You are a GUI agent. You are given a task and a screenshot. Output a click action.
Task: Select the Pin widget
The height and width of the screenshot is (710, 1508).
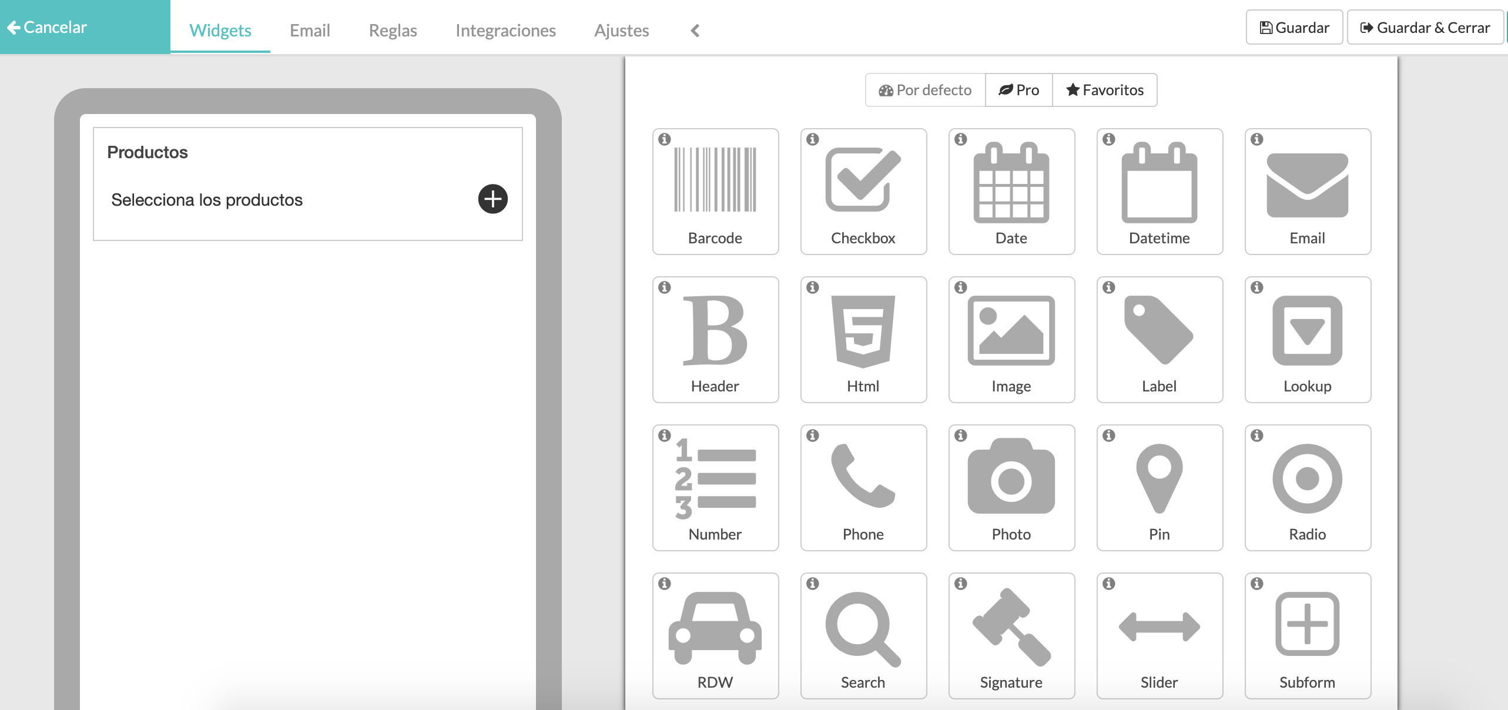pyautogui.click(x=1158, y=487)
